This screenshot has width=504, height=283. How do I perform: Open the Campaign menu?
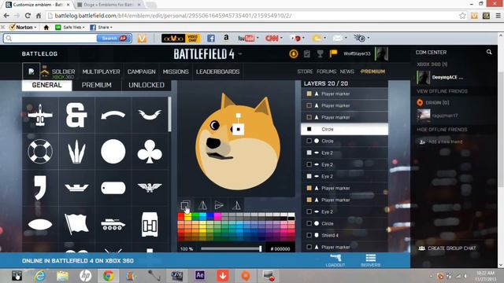coord(142,72)
